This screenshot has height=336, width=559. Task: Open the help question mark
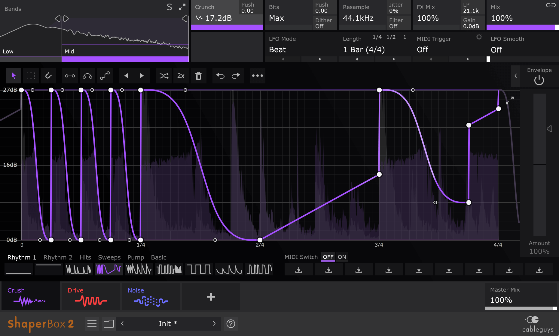coord(231,324)
